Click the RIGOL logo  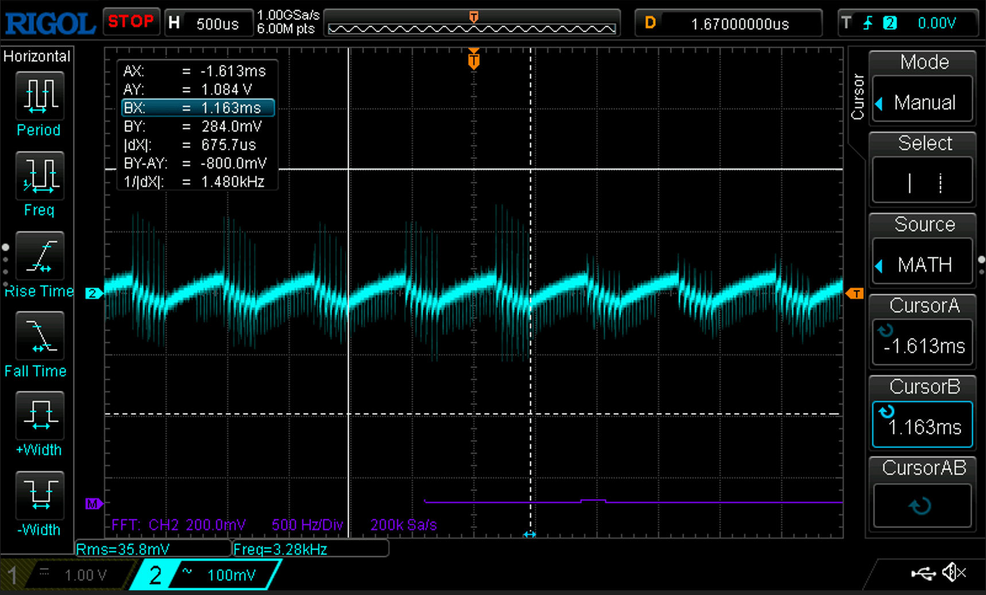[50, 23]
